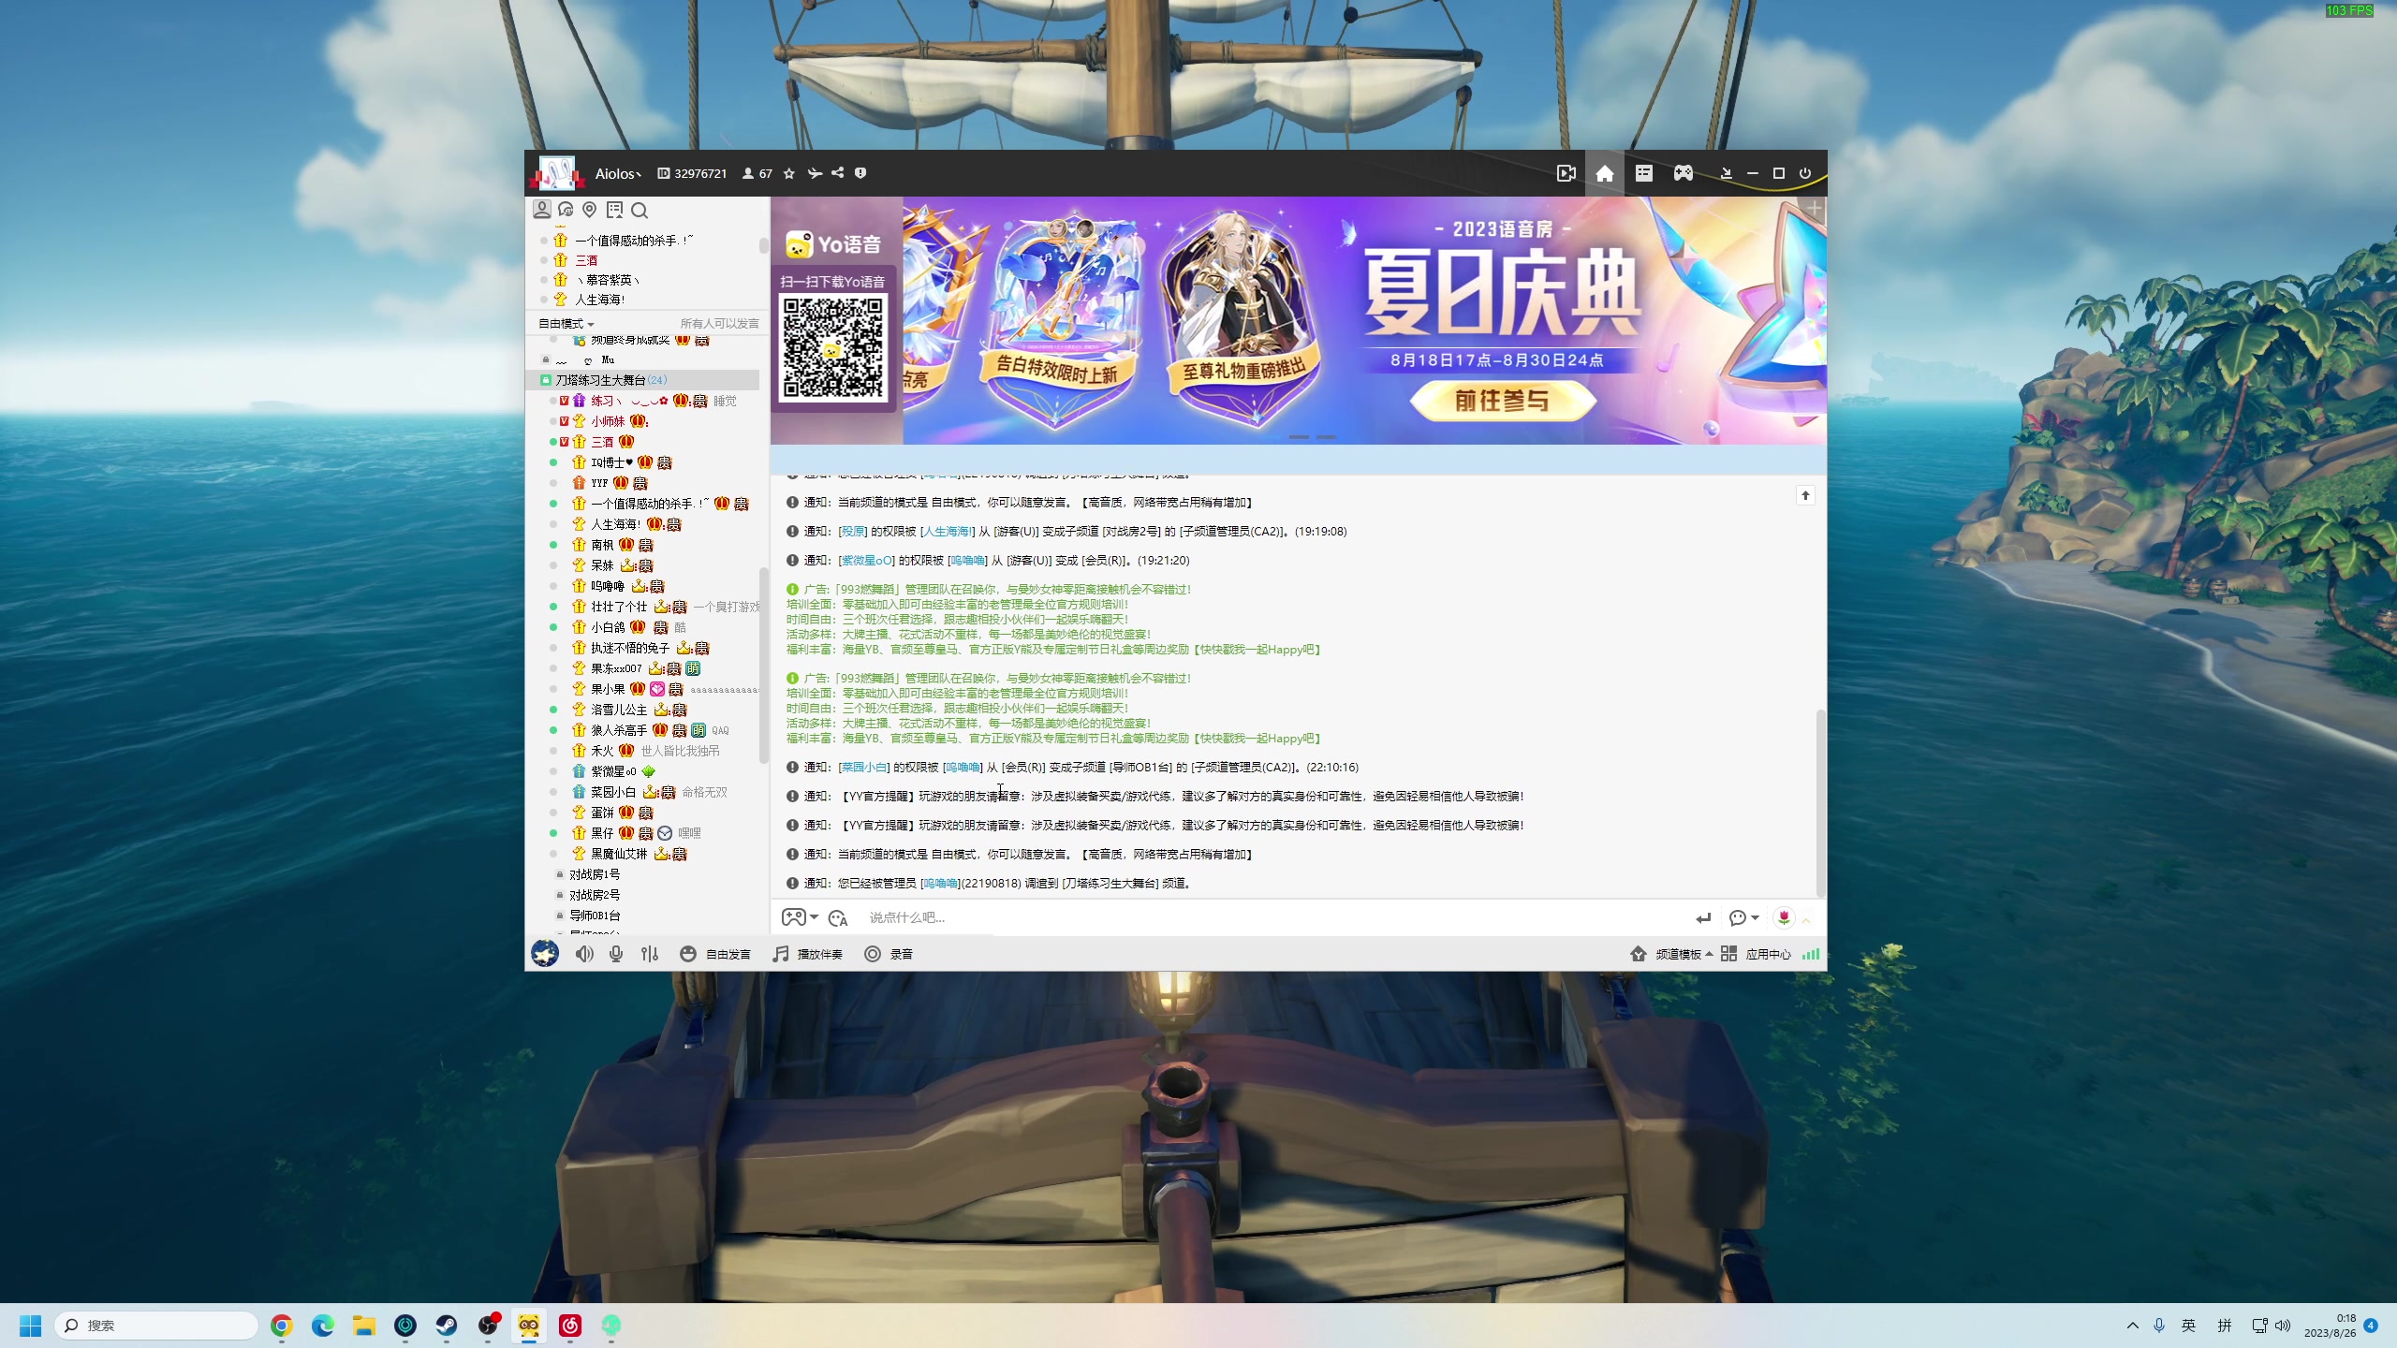This screenshot has width=2397, height=1348.
Task: Click the 播放伴奏 accompaniment button
Action: (807, 954)
